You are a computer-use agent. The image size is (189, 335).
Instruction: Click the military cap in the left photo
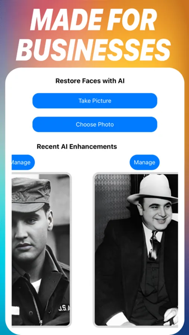[31, 193]
